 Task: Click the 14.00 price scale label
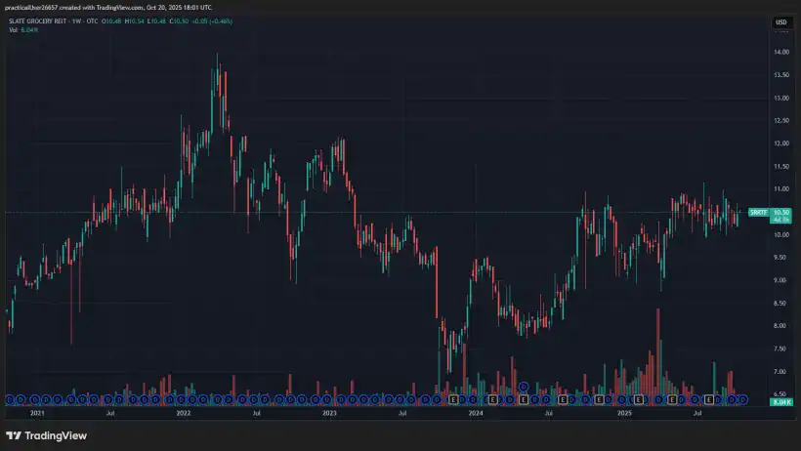(780, 52)
